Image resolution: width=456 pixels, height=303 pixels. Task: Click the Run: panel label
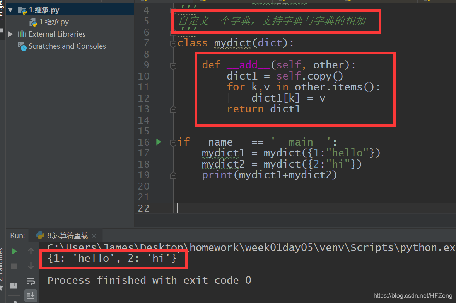coord(17,236)
